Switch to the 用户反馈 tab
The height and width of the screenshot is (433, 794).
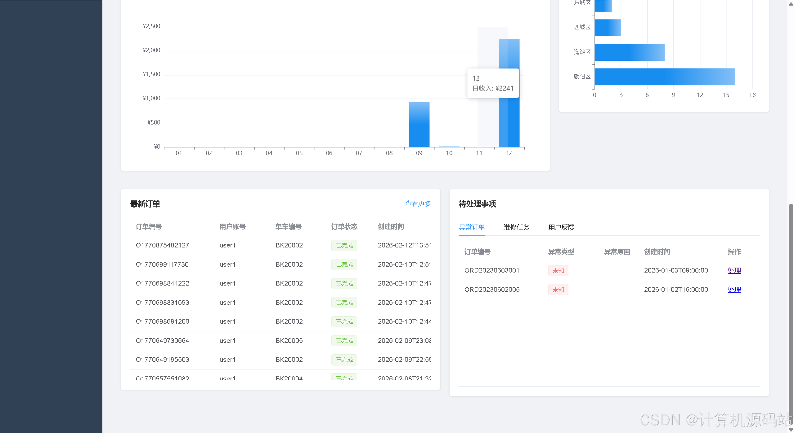[561, 227]
